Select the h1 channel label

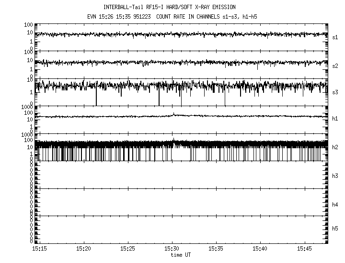pyautogui.click(x=335, y=119)
